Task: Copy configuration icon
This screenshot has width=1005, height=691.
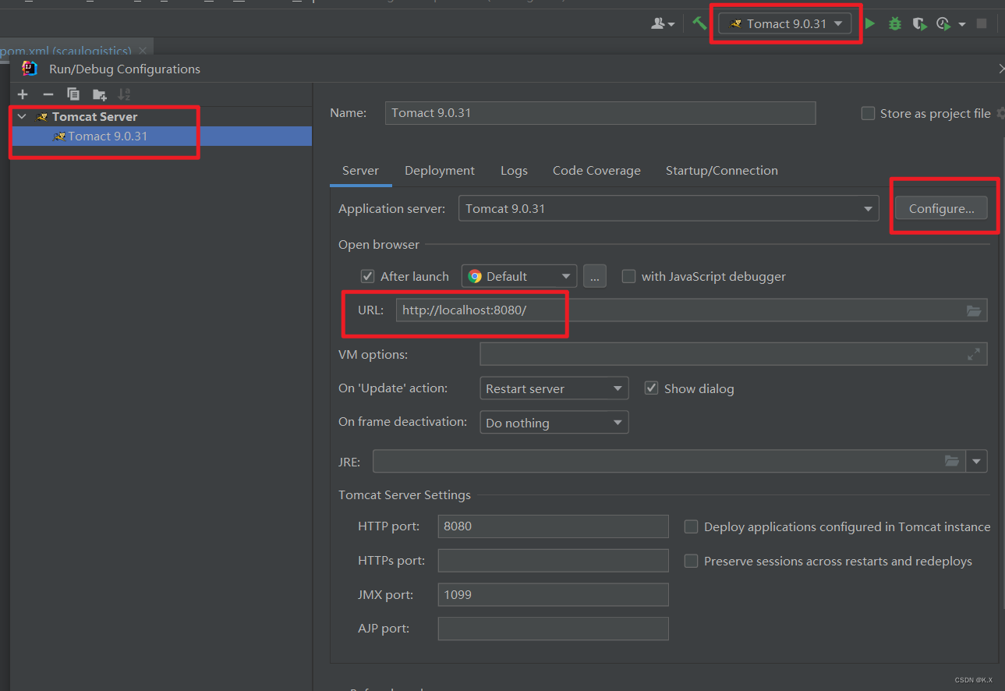Action: pyautogui.click(x=73, y=94)
